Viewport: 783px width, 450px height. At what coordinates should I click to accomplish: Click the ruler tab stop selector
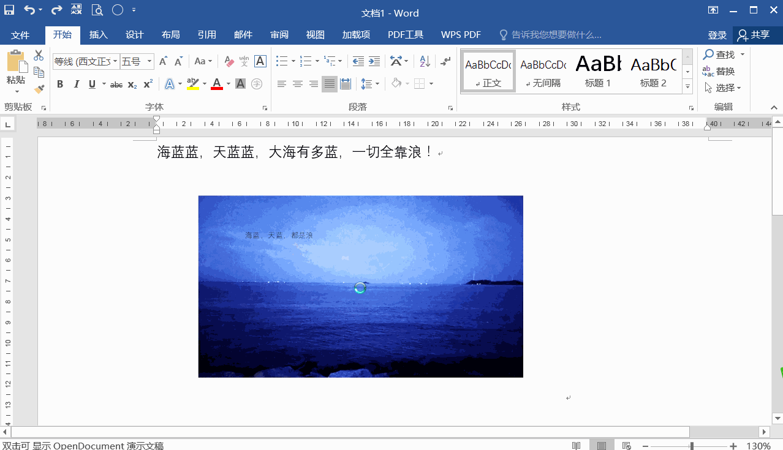tap(7, 125)
